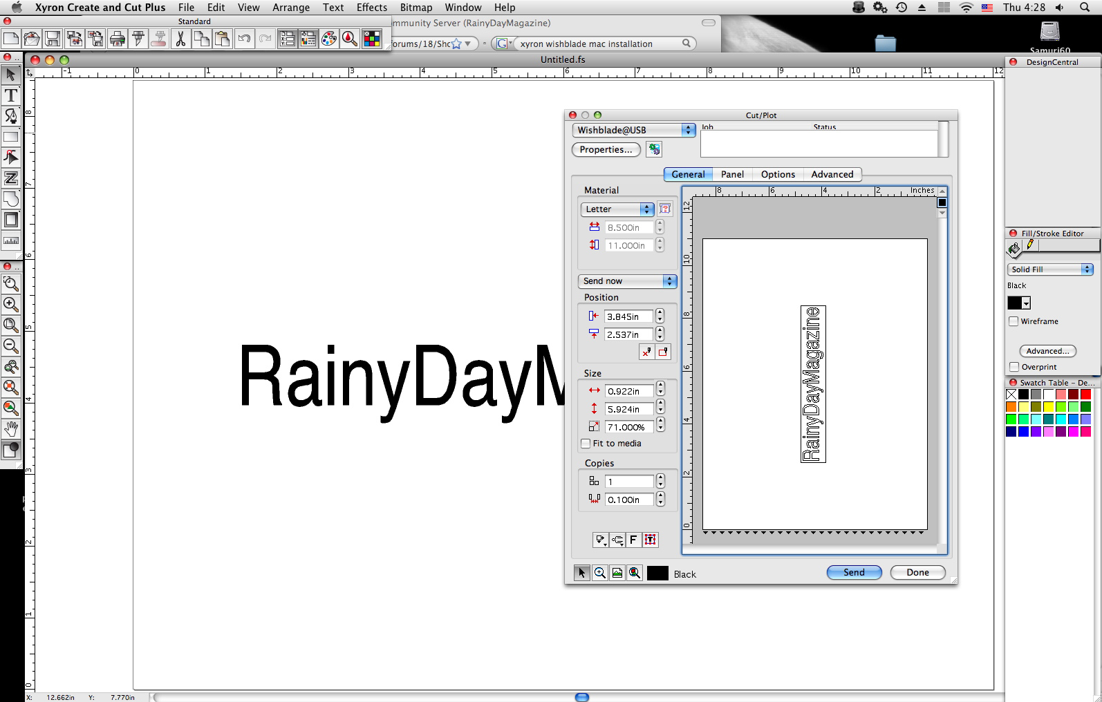Viewport: 1102px width, 702px height.
Task: Click the scale percentage field 71.000%
Action: 628,427
